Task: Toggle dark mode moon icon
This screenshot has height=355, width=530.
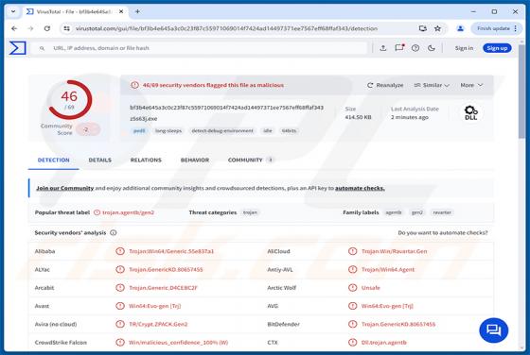Action: (x=432, y=48)
